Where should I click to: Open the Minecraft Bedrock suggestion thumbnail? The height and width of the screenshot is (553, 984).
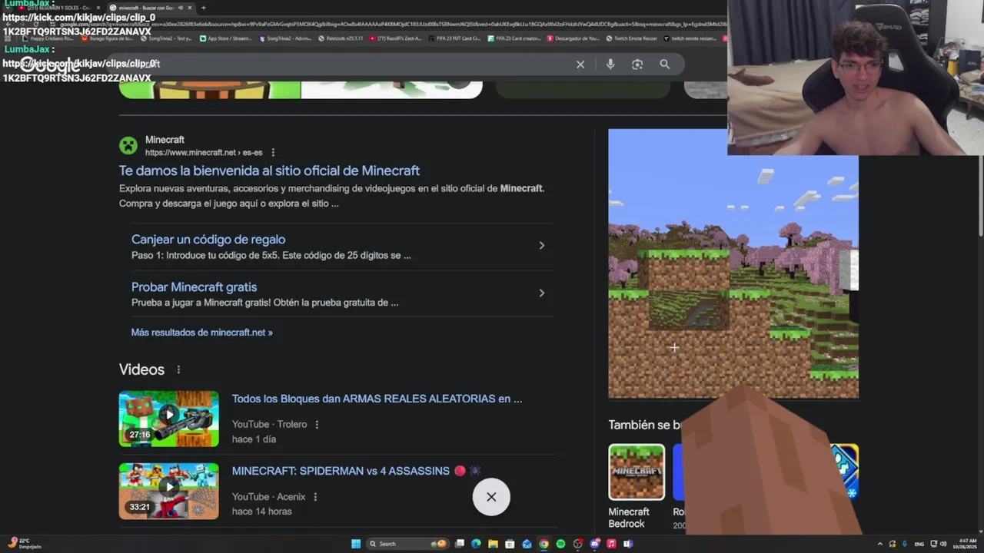pos(637,472)
